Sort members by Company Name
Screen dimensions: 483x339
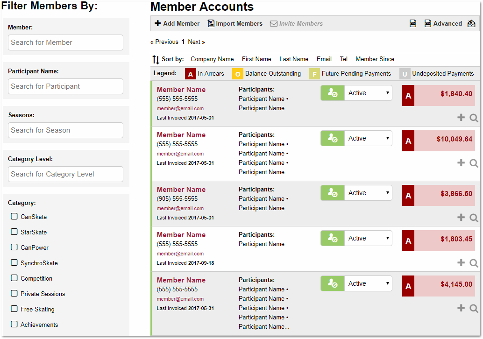pyautogui.click(x=212, y=59)
